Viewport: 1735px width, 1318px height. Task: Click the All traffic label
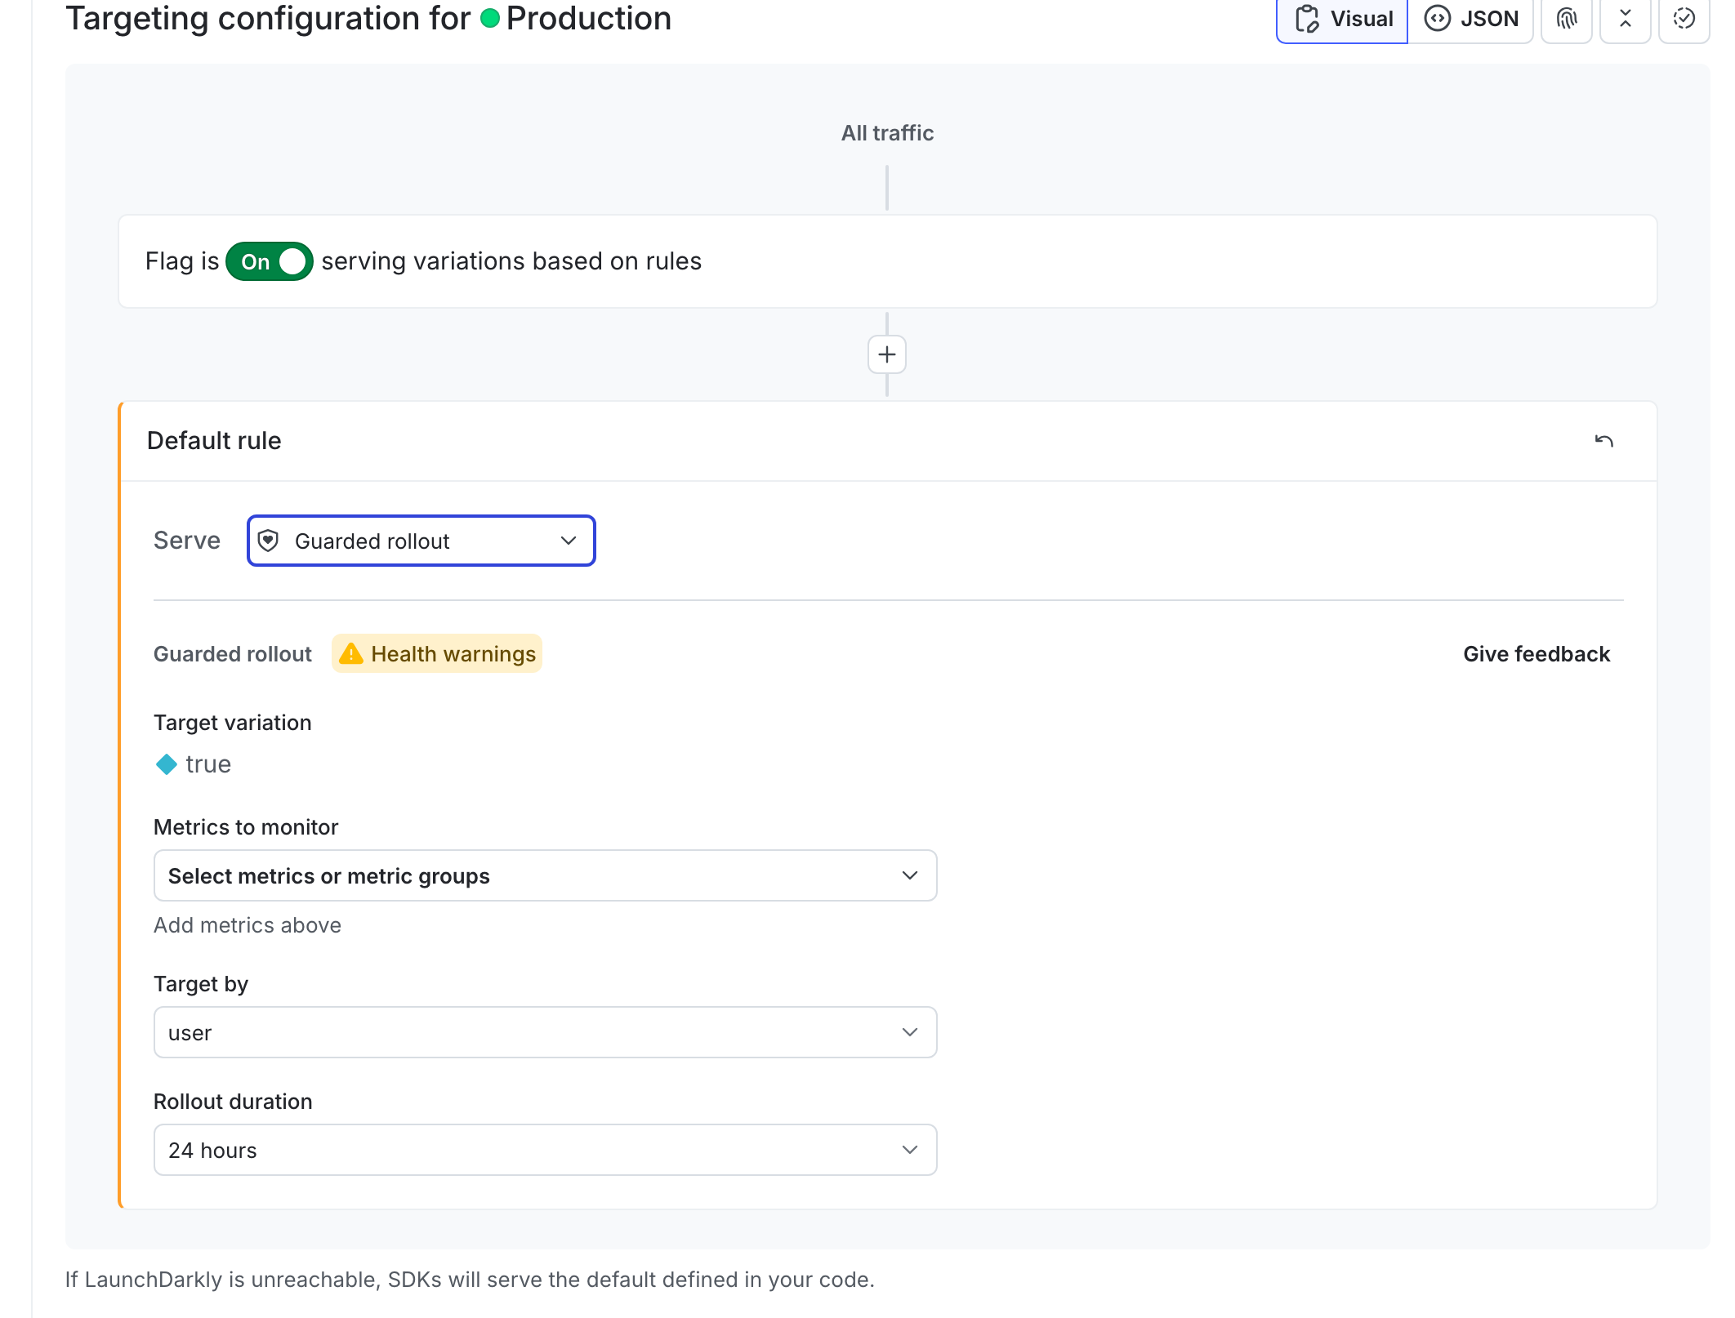[887, 133]
